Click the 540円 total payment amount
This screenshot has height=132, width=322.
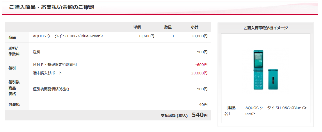click(200, 115)
